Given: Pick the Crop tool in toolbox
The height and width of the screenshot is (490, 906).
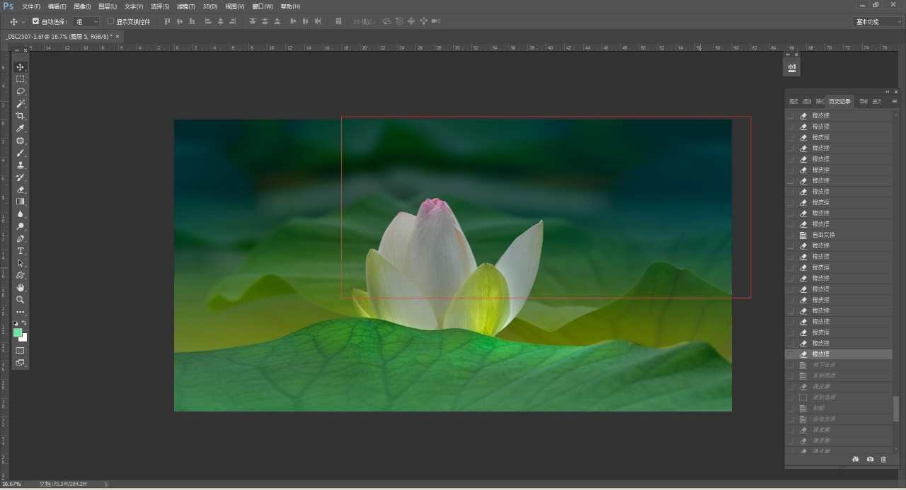Looking at the screenshot, I should click(21, 116).
